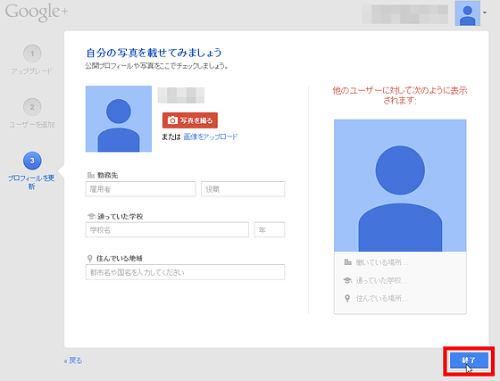Click the blue 終了 finish button
This screenshot has width=500, height=381.
click(469, 360)
